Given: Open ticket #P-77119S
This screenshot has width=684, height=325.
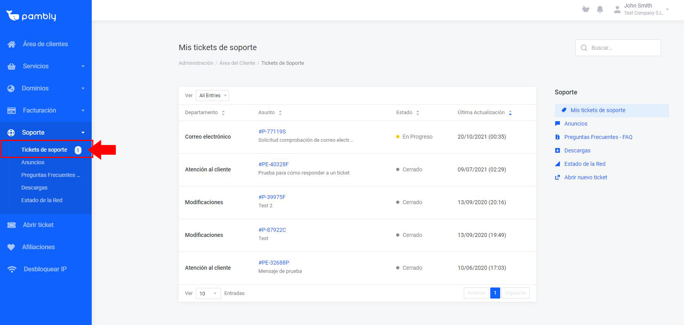Looking at the screenshot, I should coord(272,132).
